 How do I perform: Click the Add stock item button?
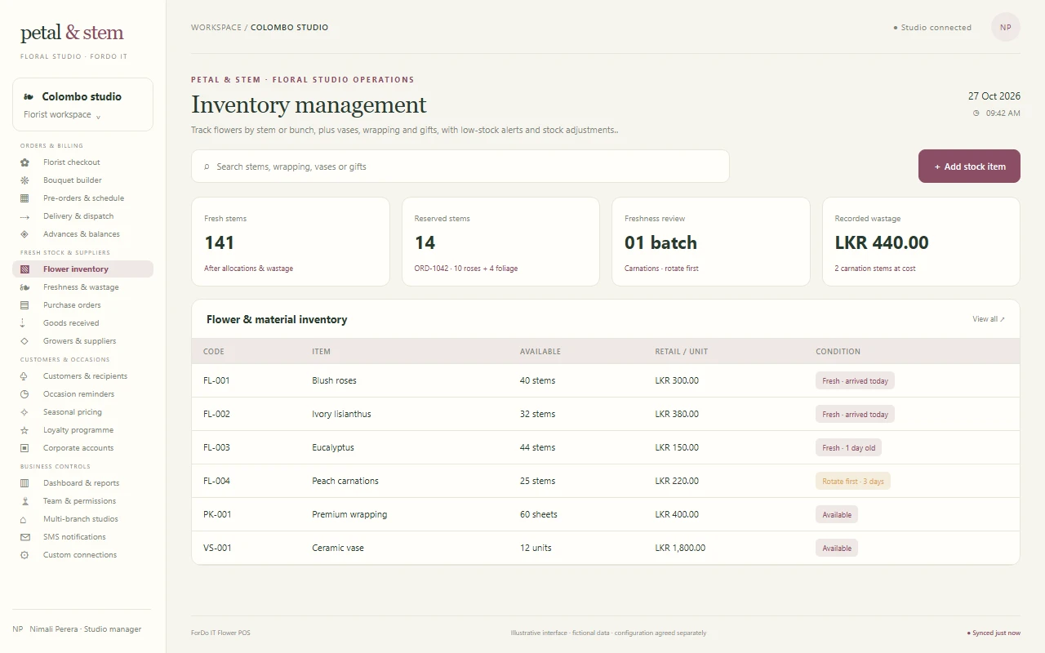click(969, 167)
